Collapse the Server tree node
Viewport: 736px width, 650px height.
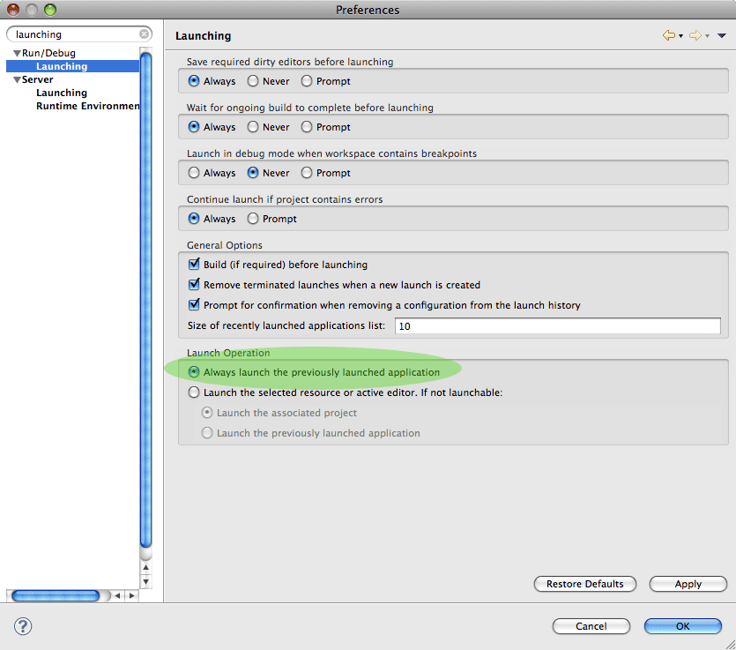pos(17,80)
